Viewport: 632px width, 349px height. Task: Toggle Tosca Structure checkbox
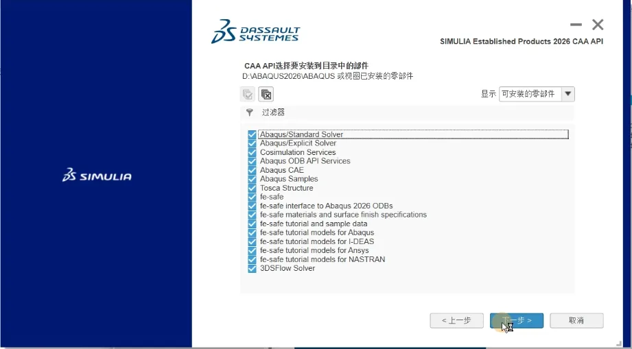coord(252,188)
